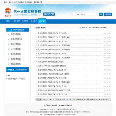Open 常熟市国税局 sidebar link
Screen dimensions: 116x116
16,34
